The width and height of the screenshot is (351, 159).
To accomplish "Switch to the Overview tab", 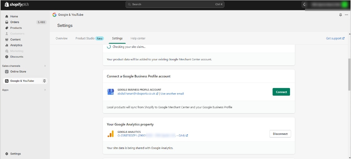I will [x=62, y=38].
